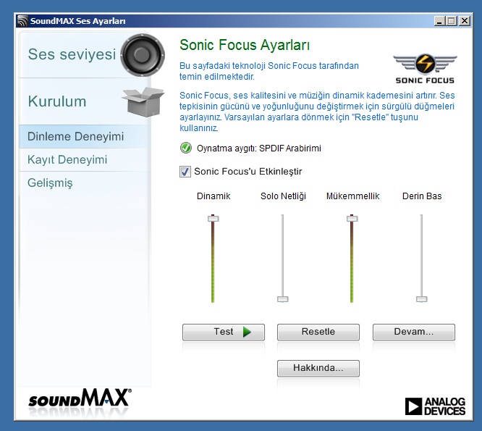Click the Hakkında... button
The image size is (482, 431).
point(318,368)
